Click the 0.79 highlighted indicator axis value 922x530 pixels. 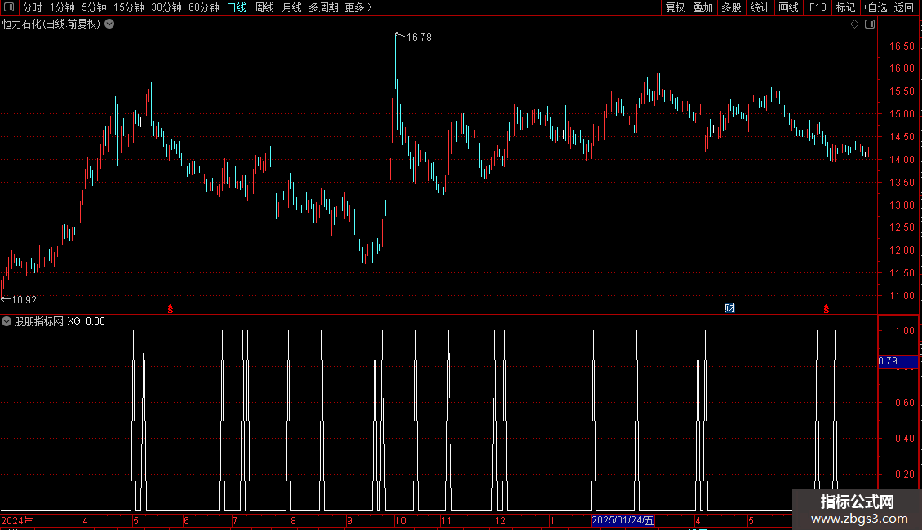coord(898,361)
